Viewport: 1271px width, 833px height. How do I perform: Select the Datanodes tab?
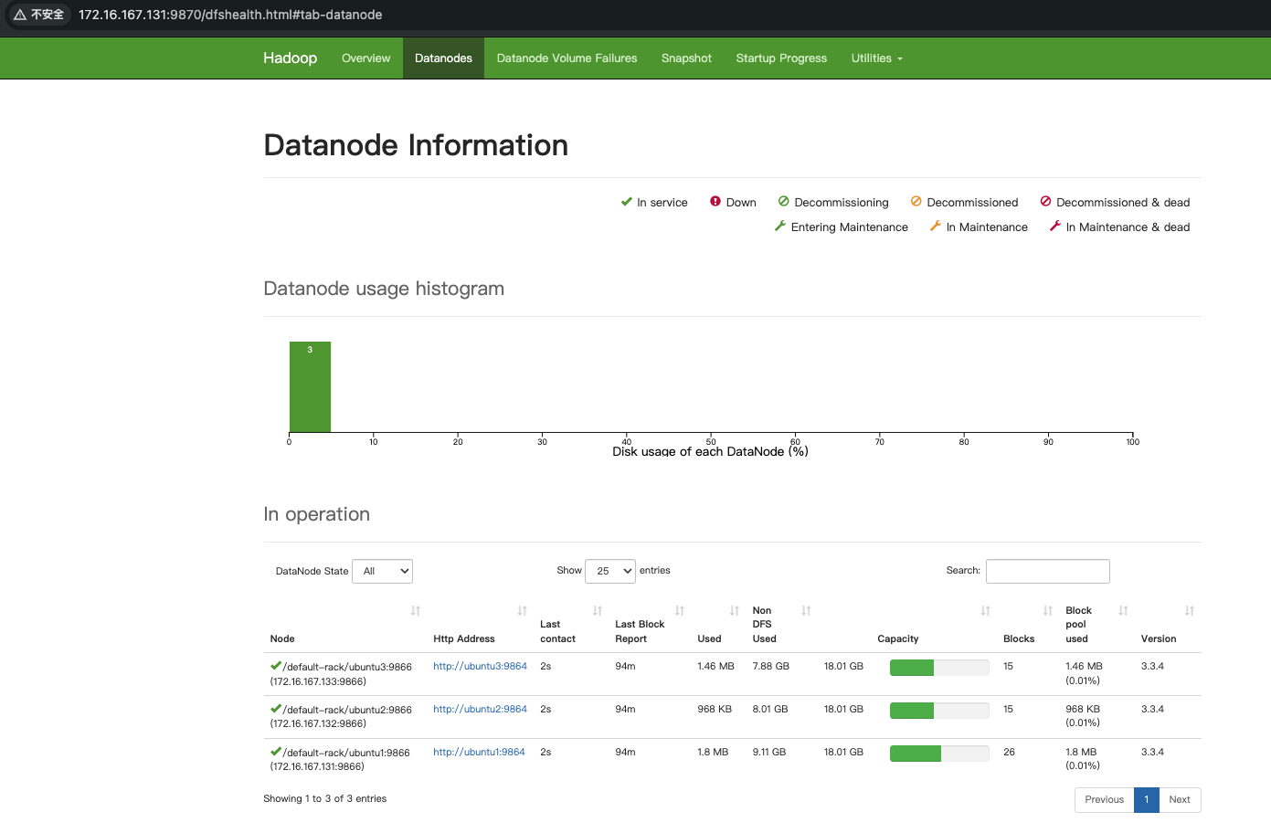443,58
